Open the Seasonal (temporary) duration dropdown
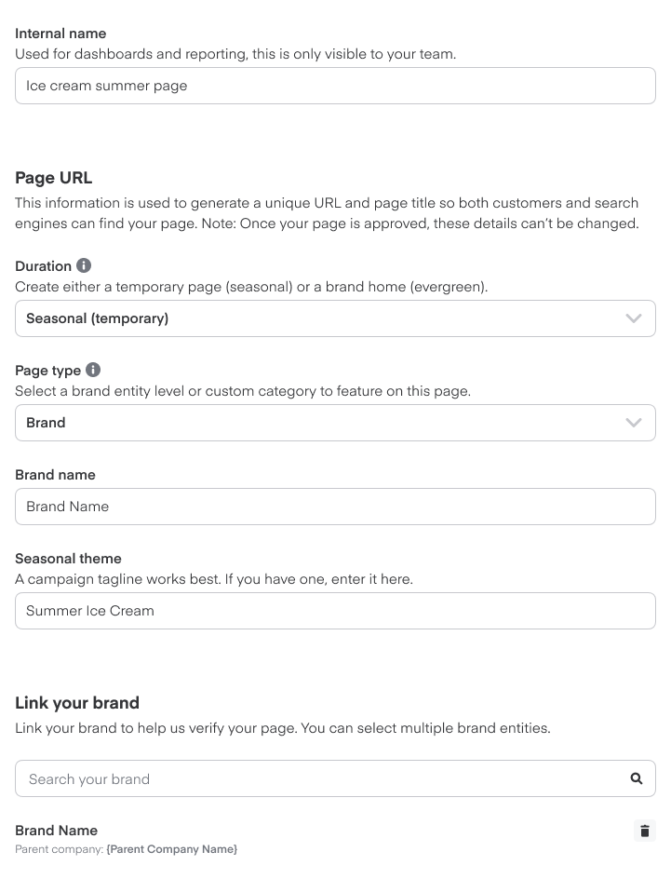Screen dimensions: 671x879 click(335, 318)
